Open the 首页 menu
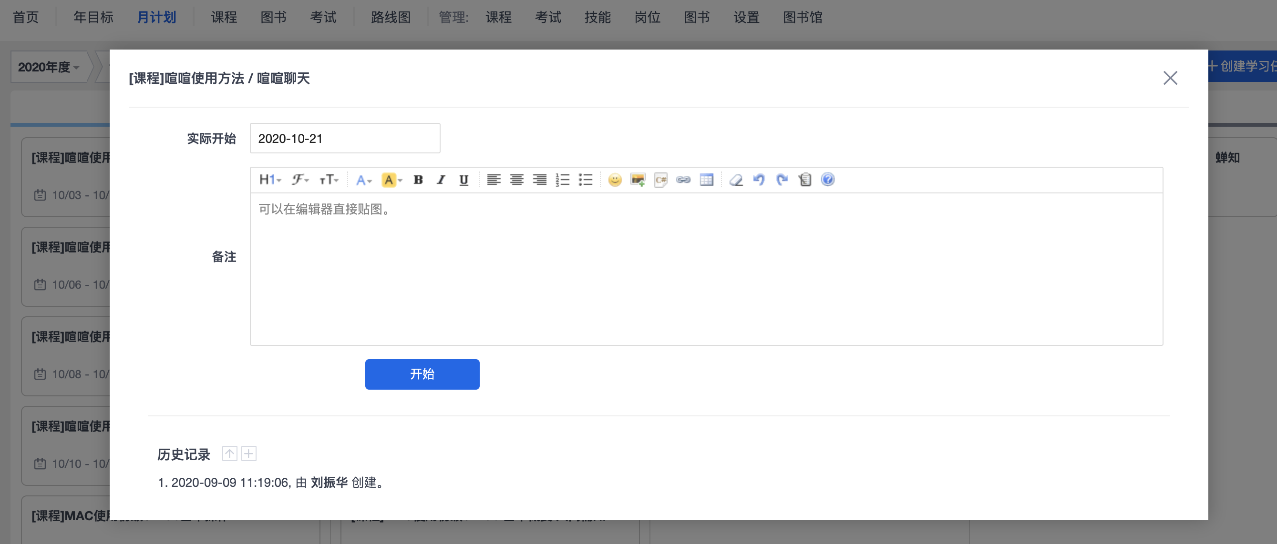The width and height of the screenshot is (1277, 544). click(x=26, y=17)
